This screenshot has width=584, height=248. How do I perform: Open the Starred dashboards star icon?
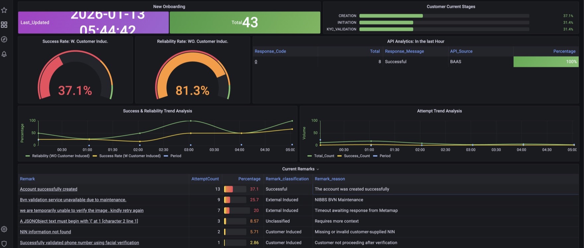(4, 10)
